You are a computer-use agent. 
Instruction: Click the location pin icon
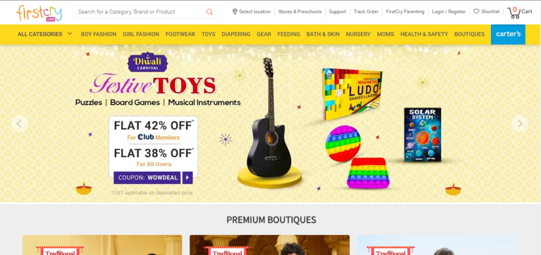click(x=235, y=12)
